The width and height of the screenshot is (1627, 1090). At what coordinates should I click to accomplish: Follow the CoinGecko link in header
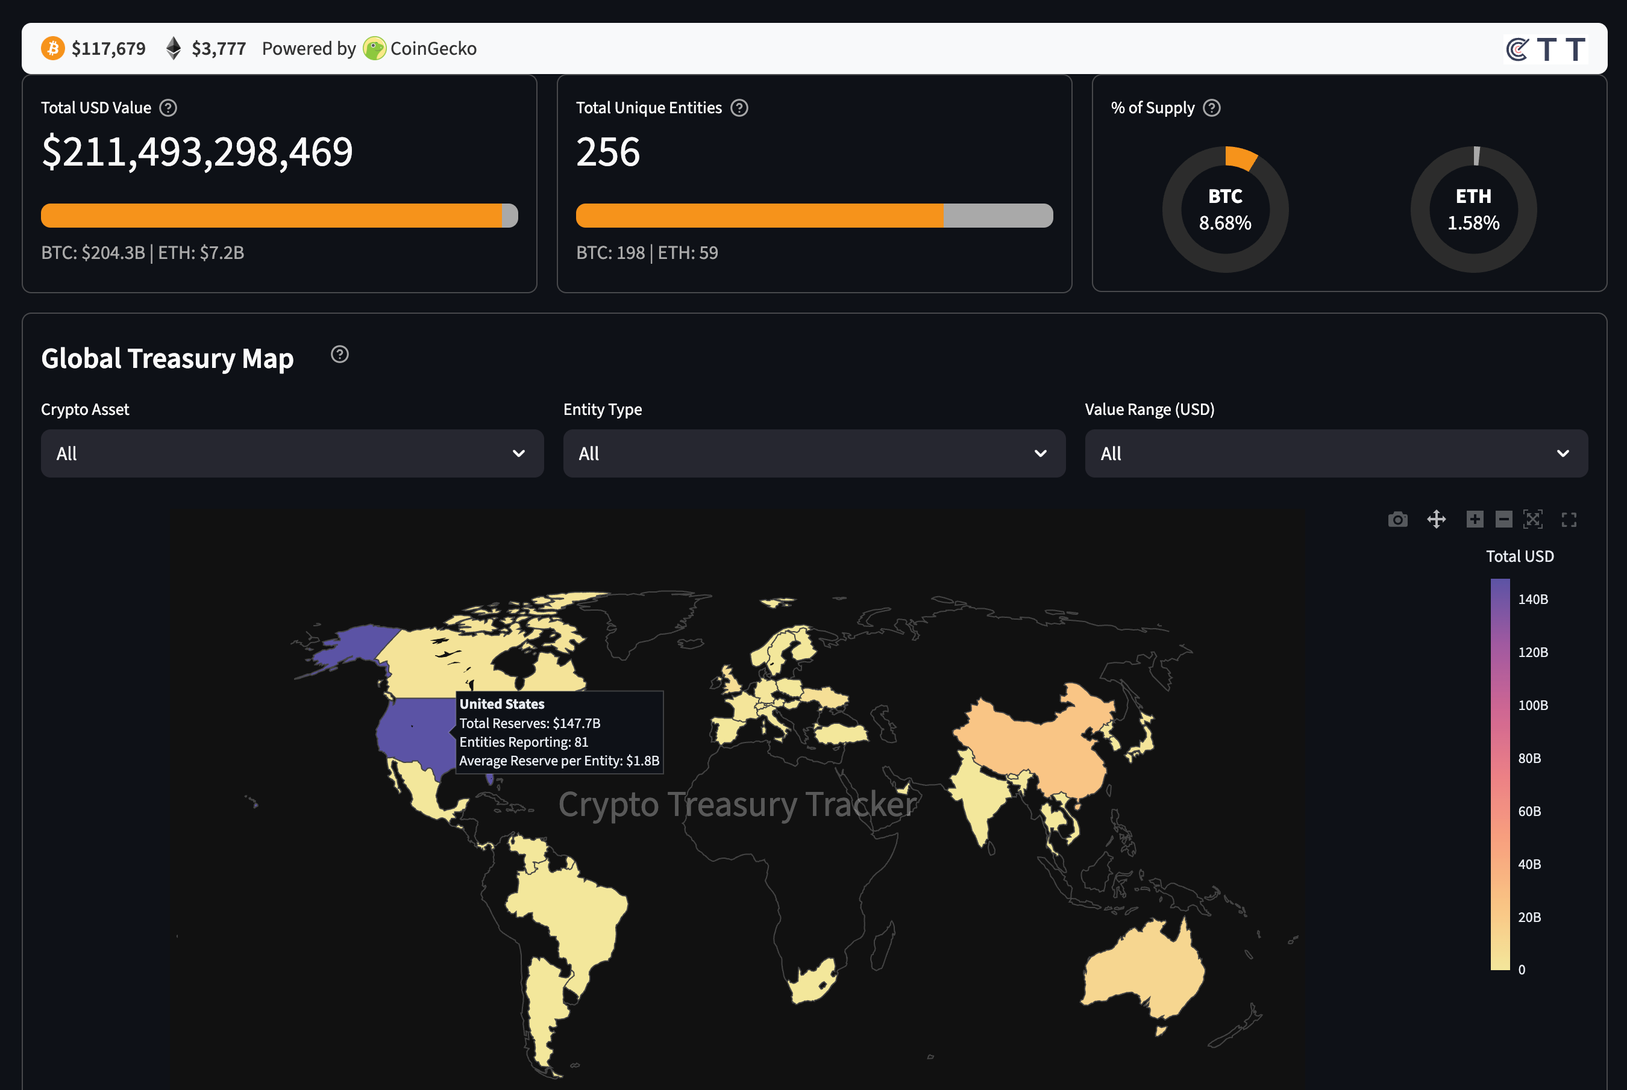point(420,49)
